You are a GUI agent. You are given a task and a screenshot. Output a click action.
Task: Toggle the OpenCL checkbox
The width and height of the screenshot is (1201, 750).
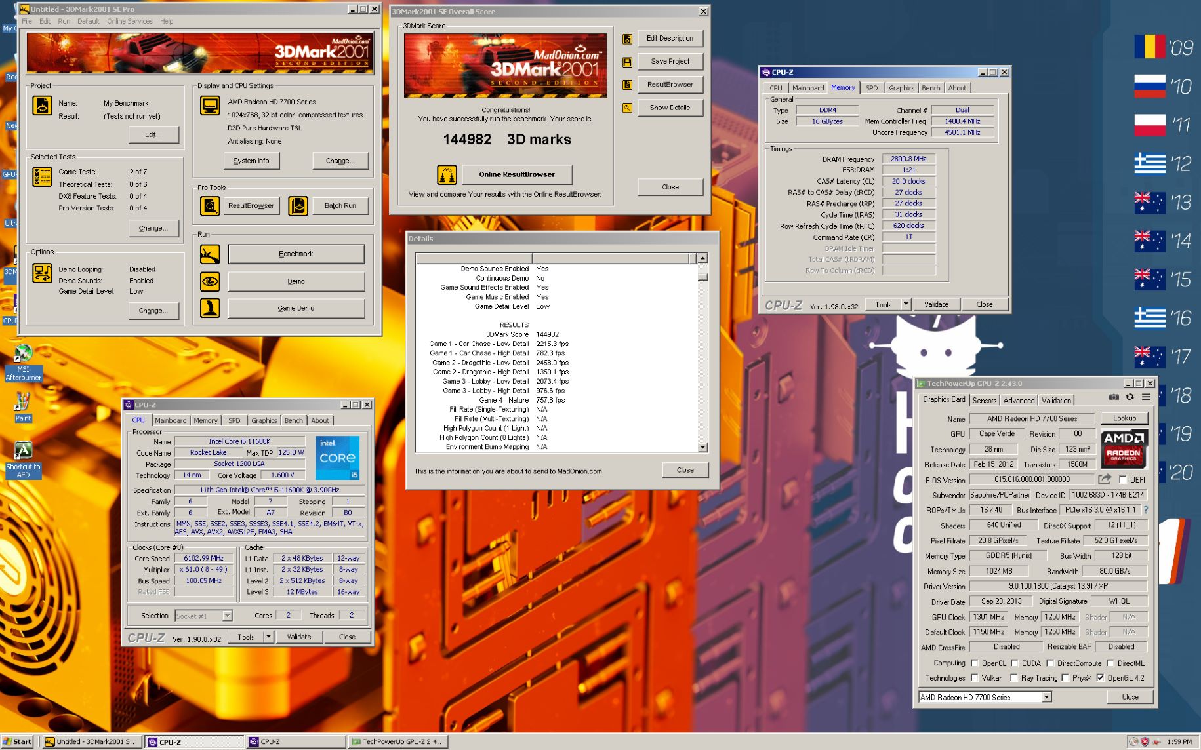[x=975, y=663]
